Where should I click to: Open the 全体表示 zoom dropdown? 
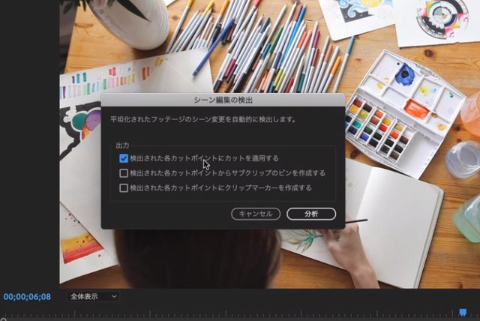tap(93, 296)
